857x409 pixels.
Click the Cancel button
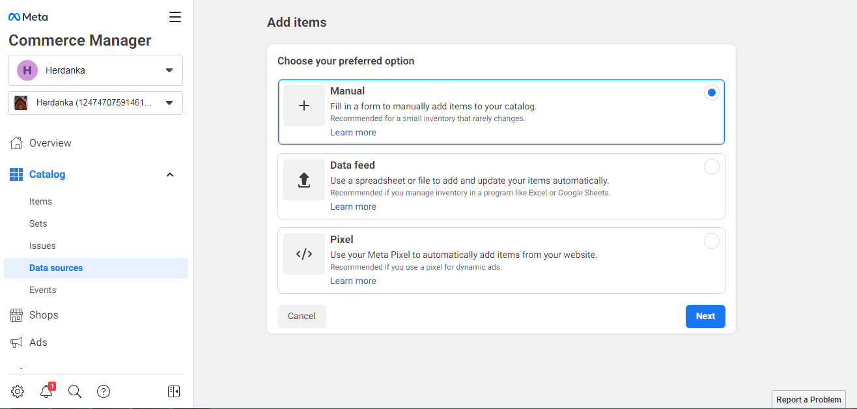click(x=302, y=317)
